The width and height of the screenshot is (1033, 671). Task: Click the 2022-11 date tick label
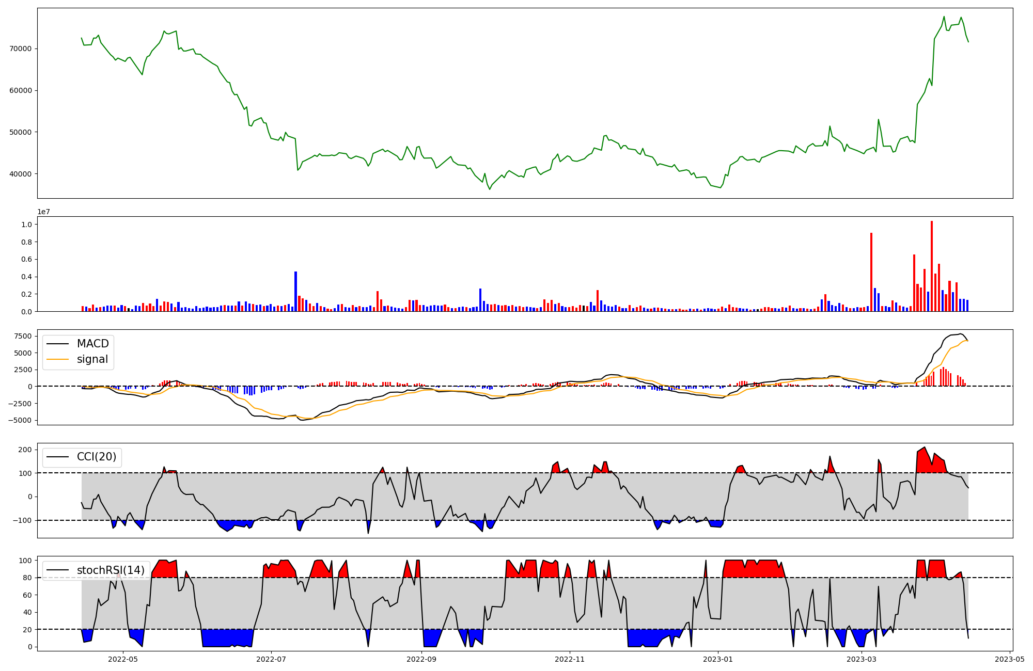(x=570, y=659)
